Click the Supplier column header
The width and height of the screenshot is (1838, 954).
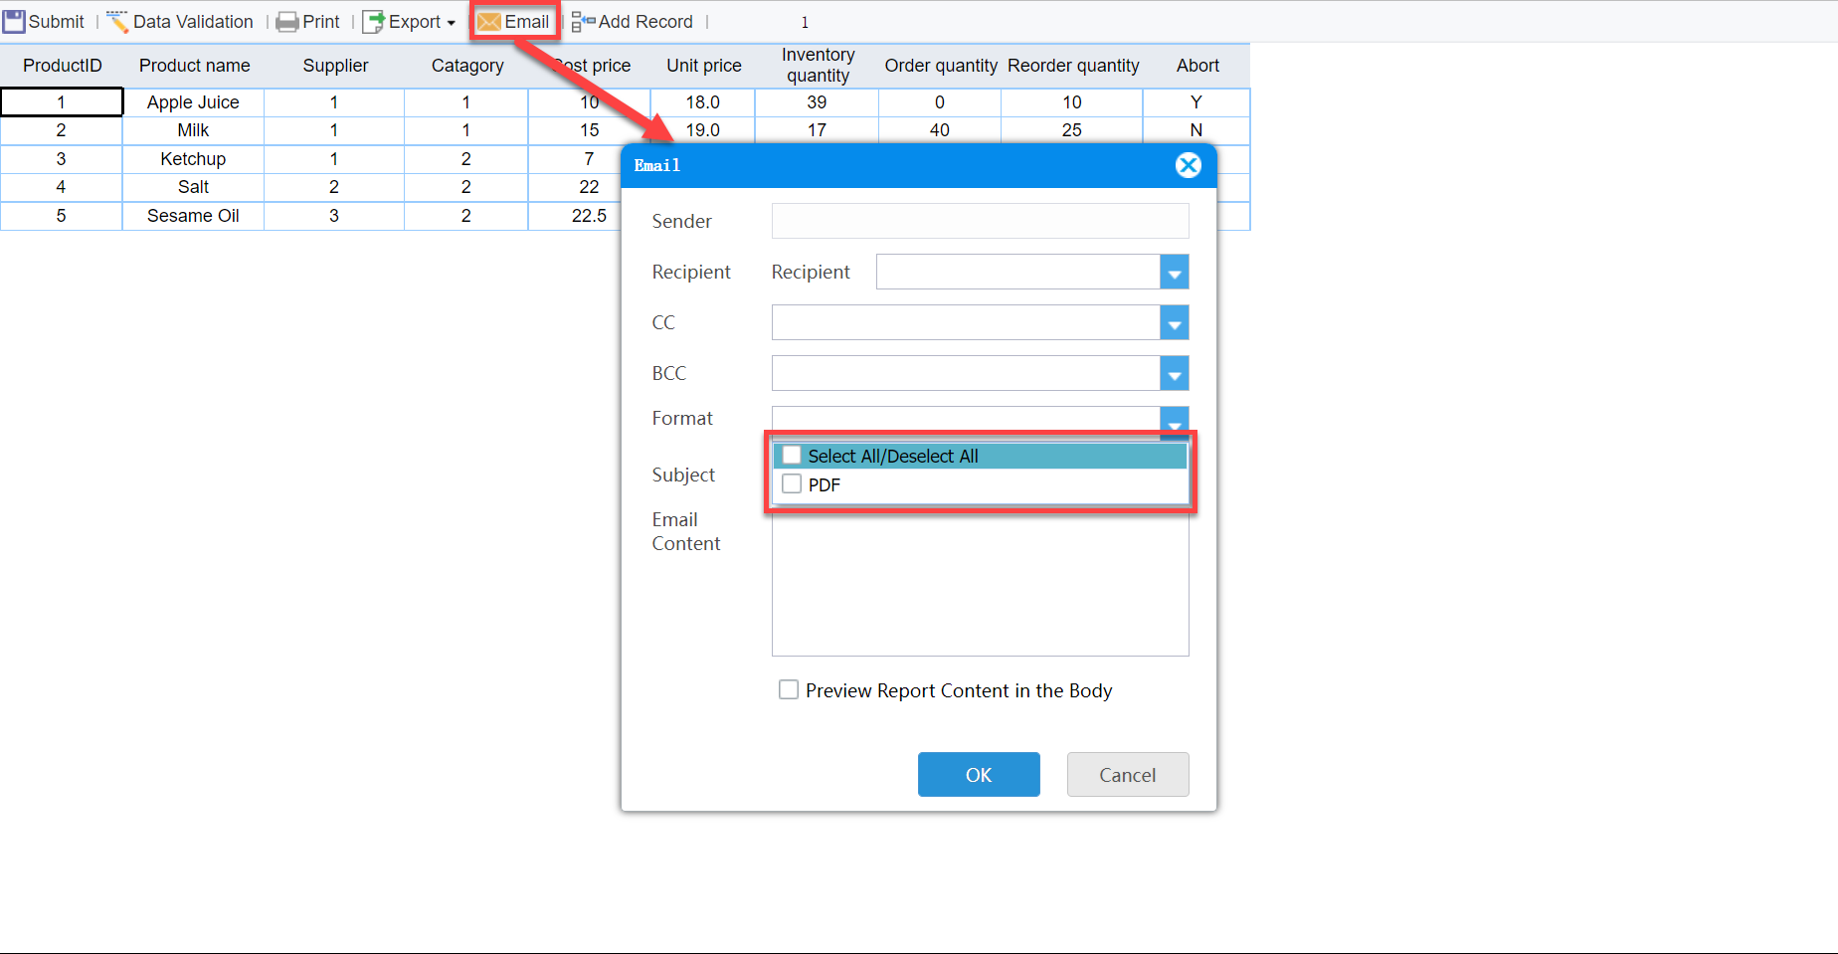click(335, 66)
